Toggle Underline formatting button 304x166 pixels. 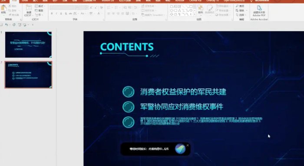click(61, 13)
